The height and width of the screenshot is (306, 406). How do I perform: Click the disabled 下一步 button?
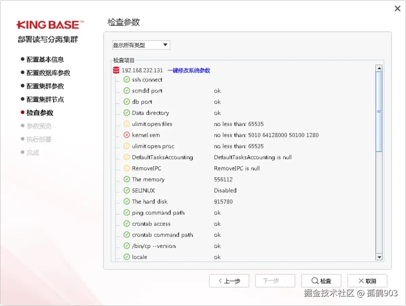[275, 281]
